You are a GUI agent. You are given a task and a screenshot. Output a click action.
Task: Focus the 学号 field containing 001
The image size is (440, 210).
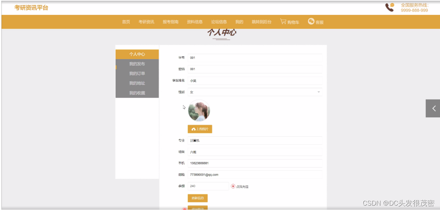tap(255, 58)
